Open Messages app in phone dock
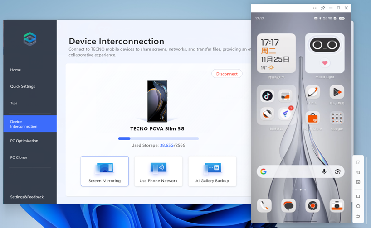 point(288,206)
